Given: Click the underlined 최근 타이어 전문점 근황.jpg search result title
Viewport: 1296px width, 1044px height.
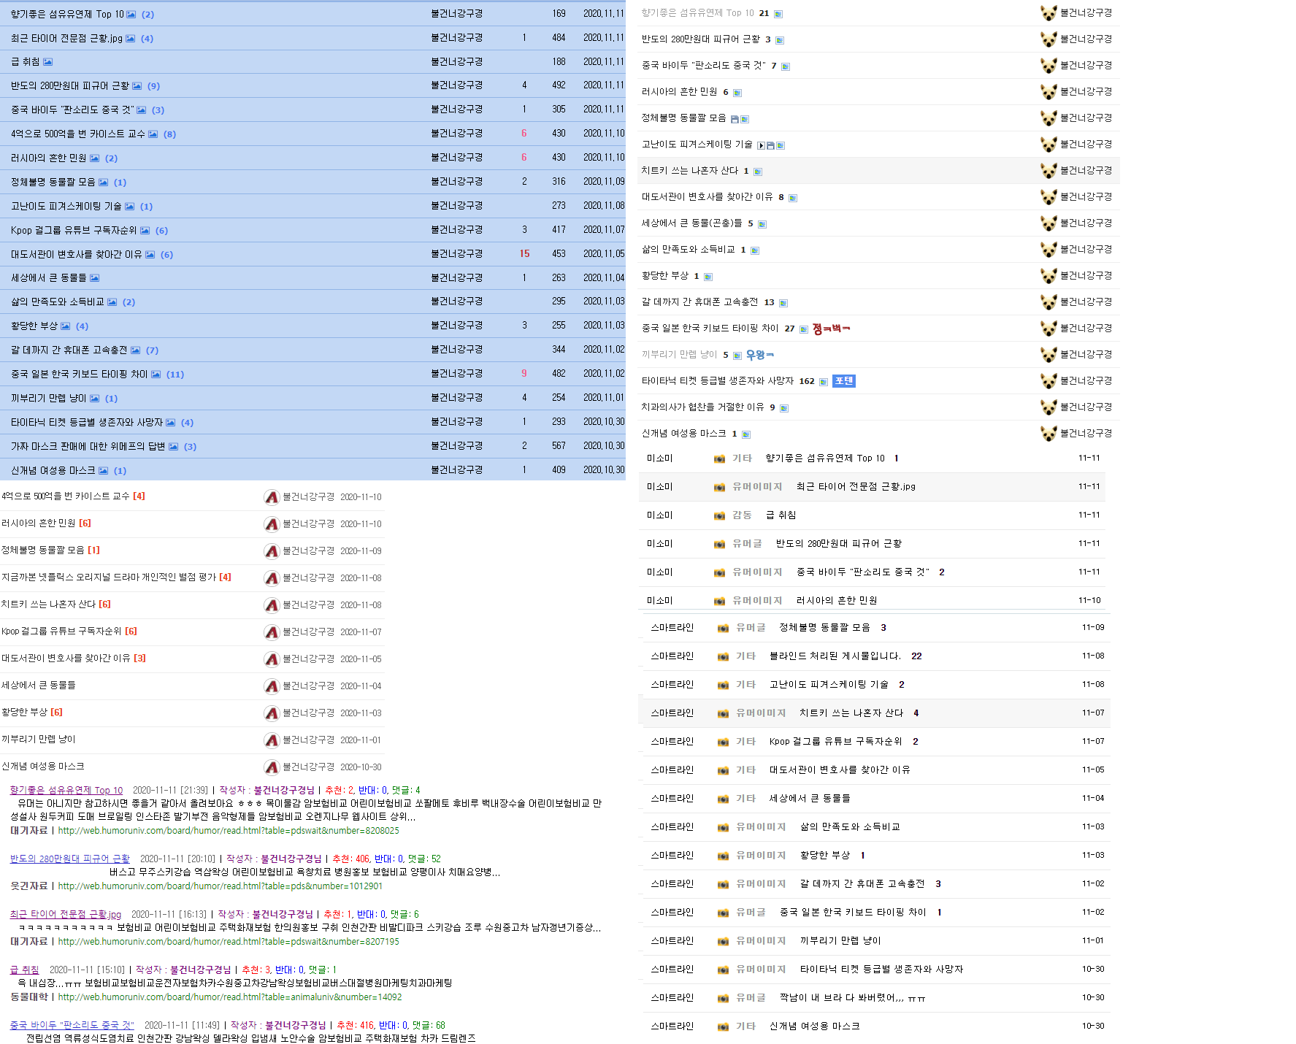Looking at the screenshot, I should point(66,914).
